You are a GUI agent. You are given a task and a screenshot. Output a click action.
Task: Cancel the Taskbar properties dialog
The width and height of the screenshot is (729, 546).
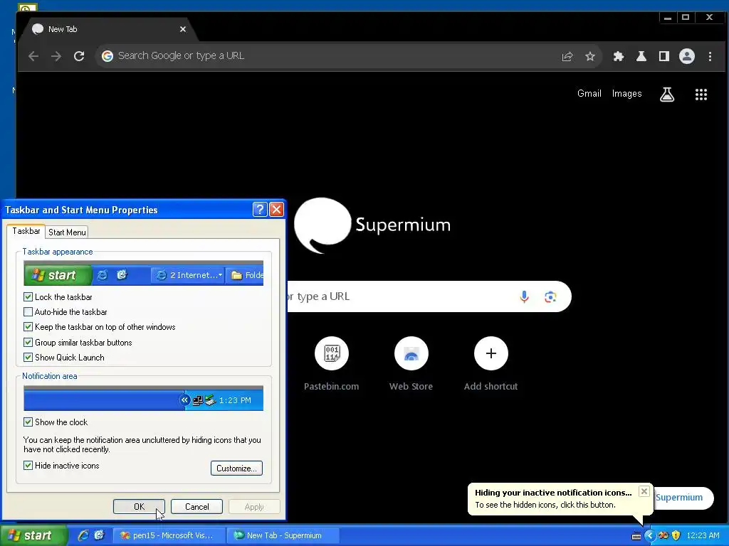click(196, 506)
